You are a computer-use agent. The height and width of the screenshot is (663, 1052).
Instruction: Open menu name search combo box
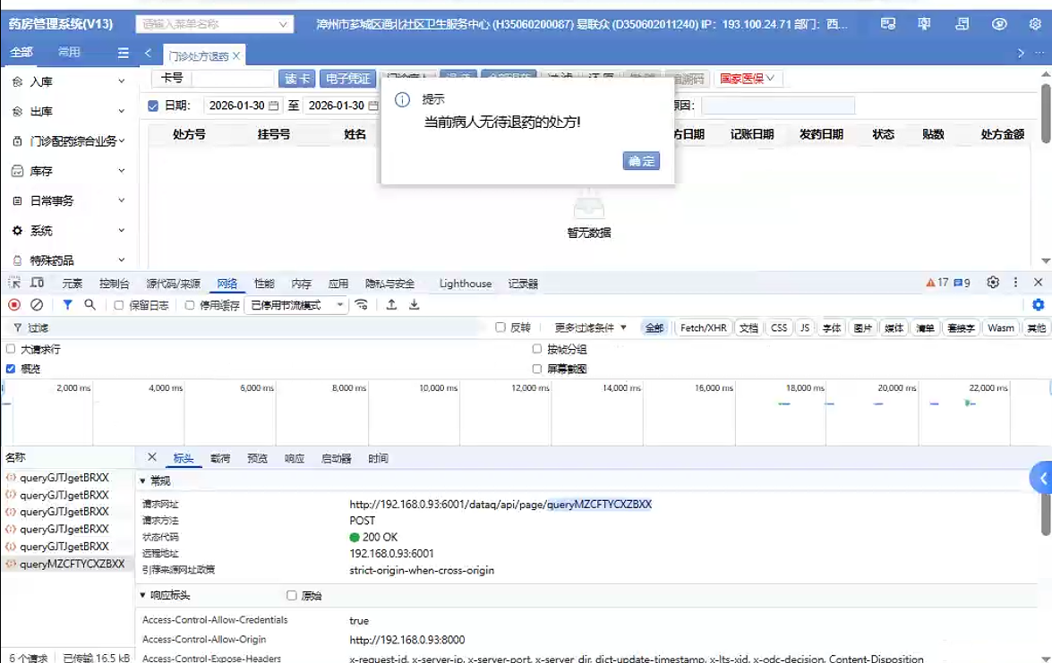point(215,24)
